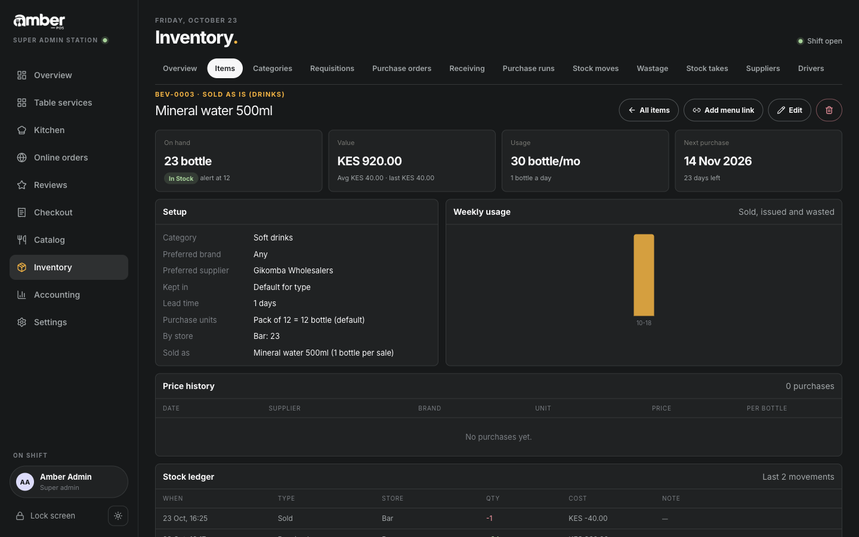Switch to the Overview inventory tab

180,69
